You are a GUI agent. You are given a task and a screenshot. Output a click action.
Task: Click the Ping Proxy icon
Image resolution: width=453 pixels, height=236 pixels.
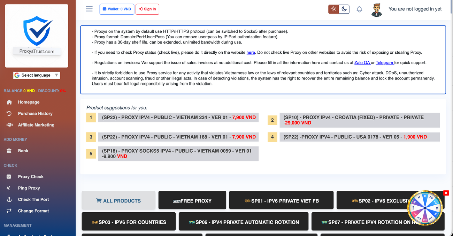click(9, 188)
